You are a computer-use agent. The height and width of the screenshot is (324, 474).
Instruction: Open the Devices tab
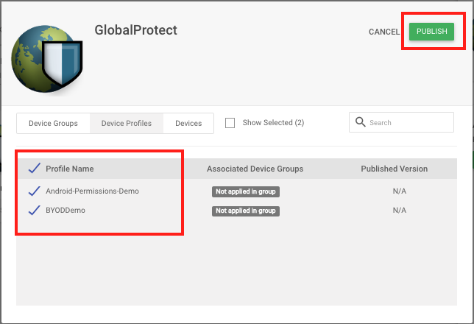[x=188, y=124]
